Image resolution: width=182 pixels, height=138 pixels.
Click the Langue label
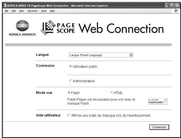pos(42,55)
